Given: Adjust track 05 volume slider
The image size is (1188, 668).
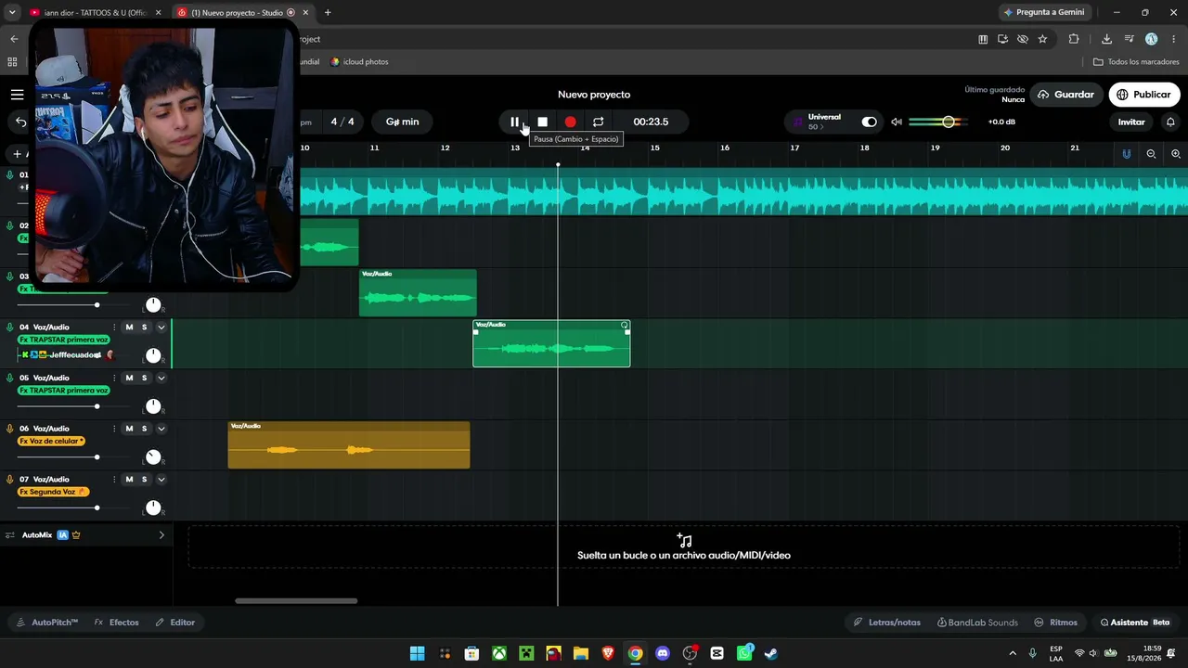Looking at the screenshot, I should click(x=97, y=406).
